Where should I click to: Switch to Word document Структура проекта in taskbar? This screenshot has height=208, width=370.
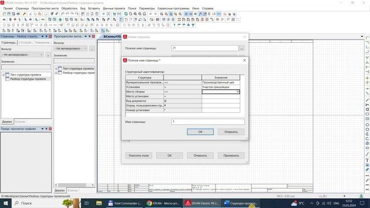click(240, 203)
